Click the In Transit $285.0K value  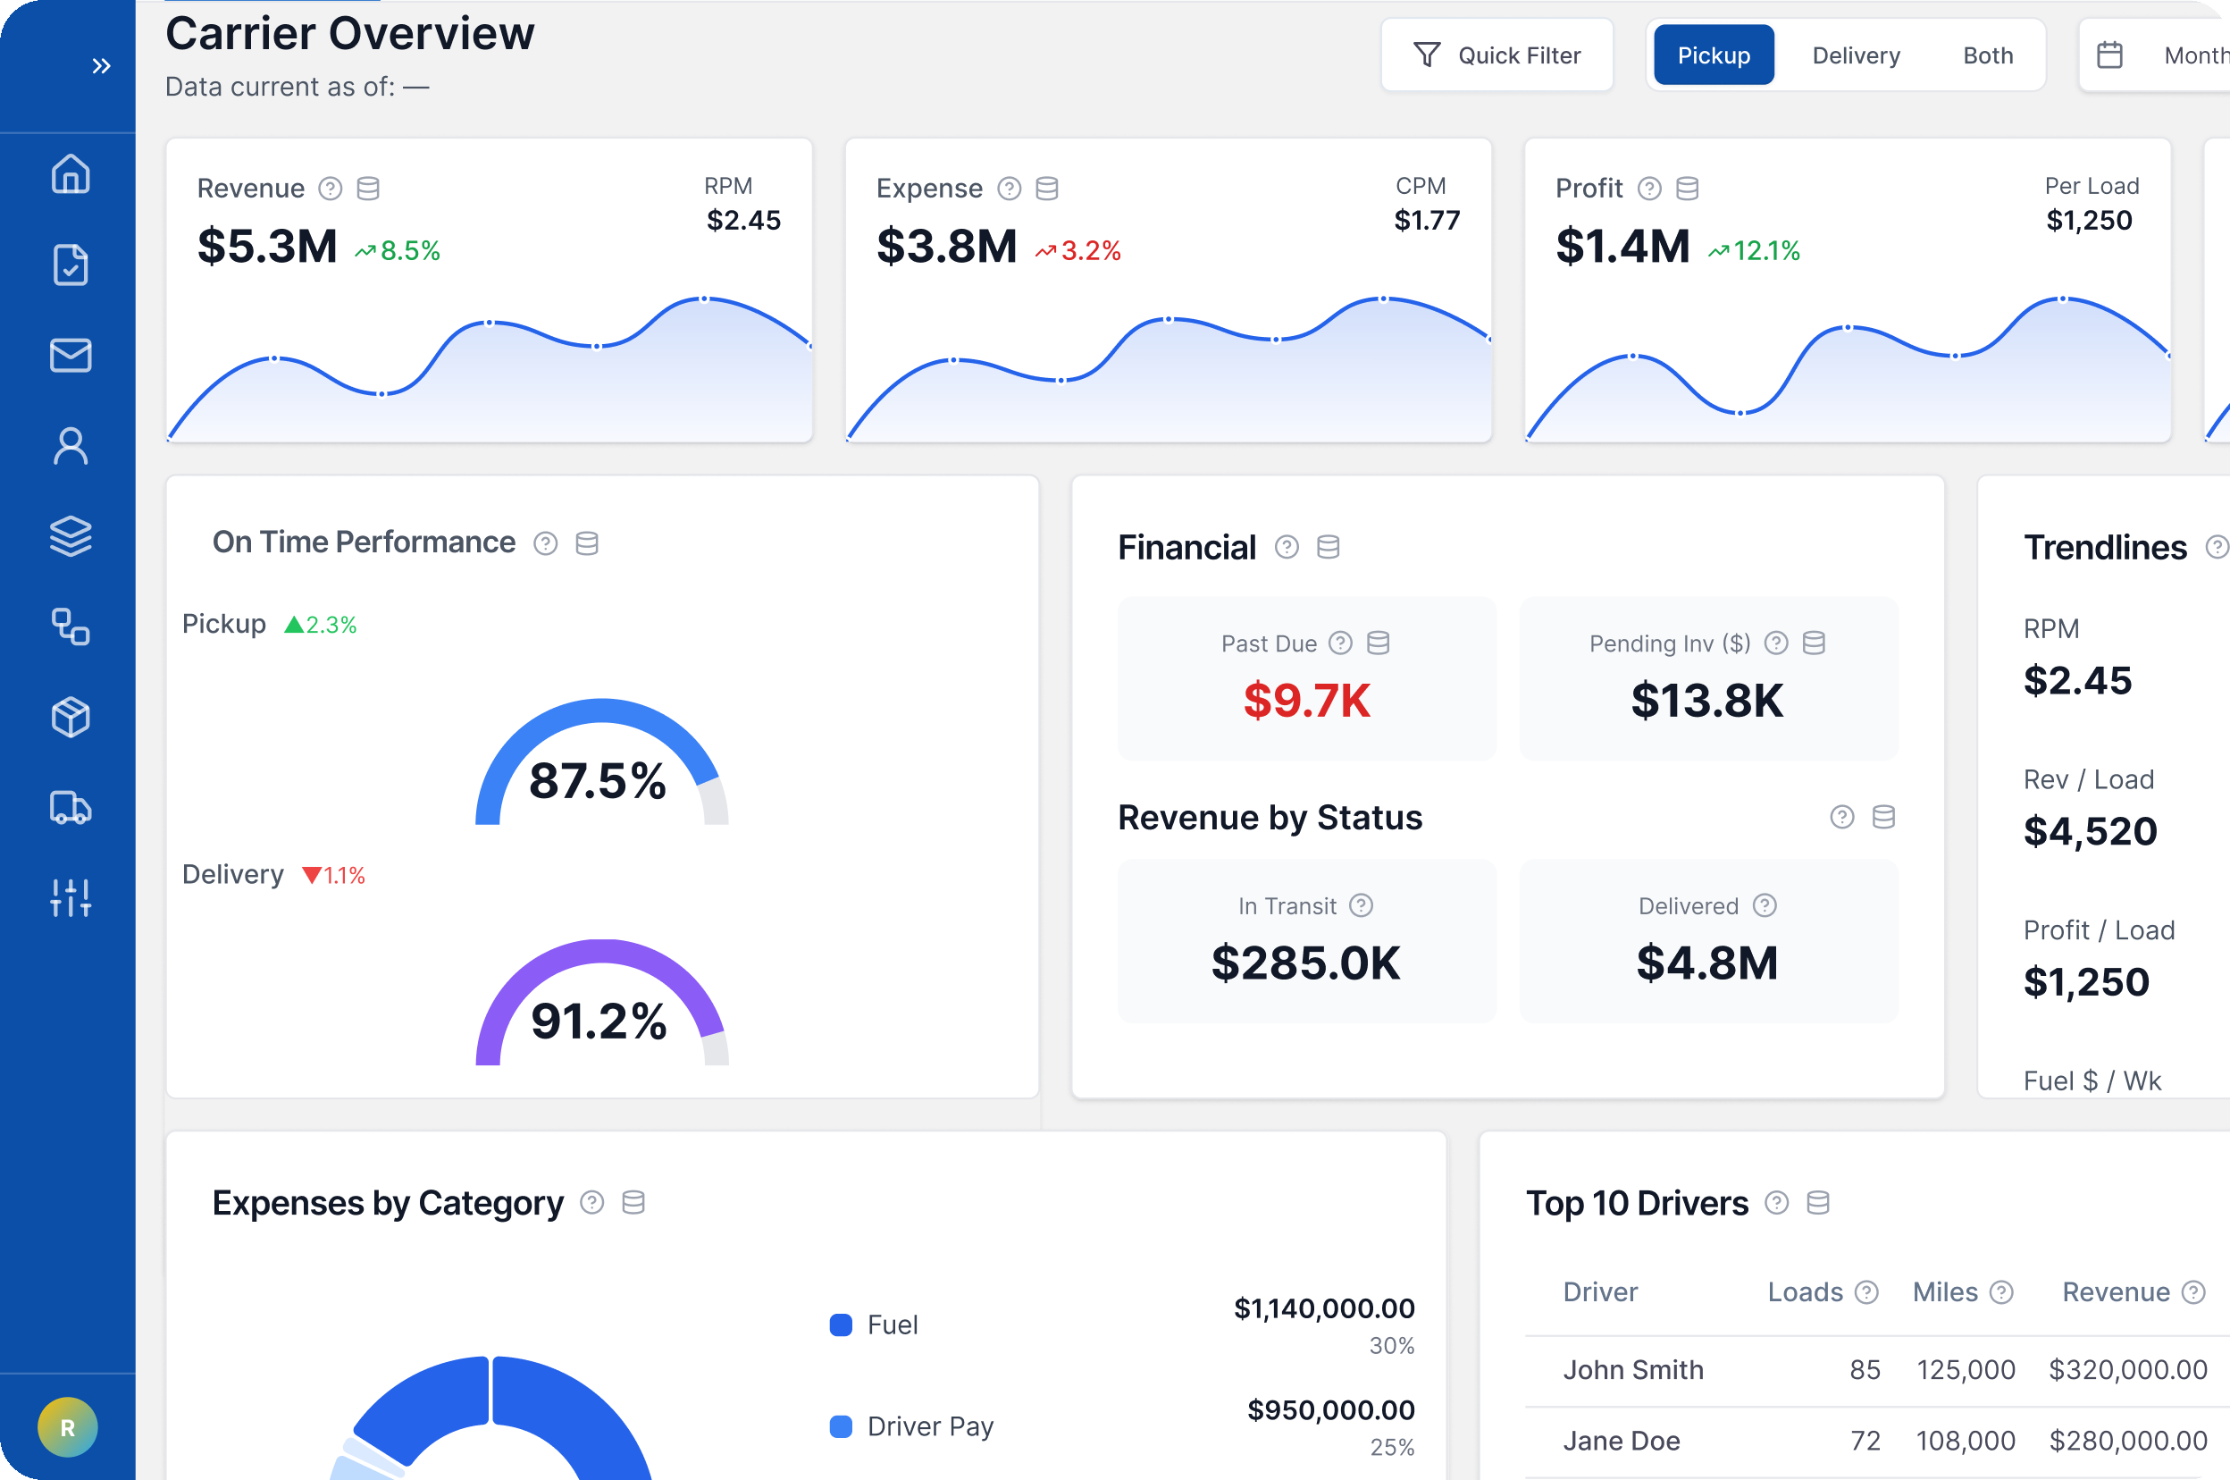tap(1305, 963)
